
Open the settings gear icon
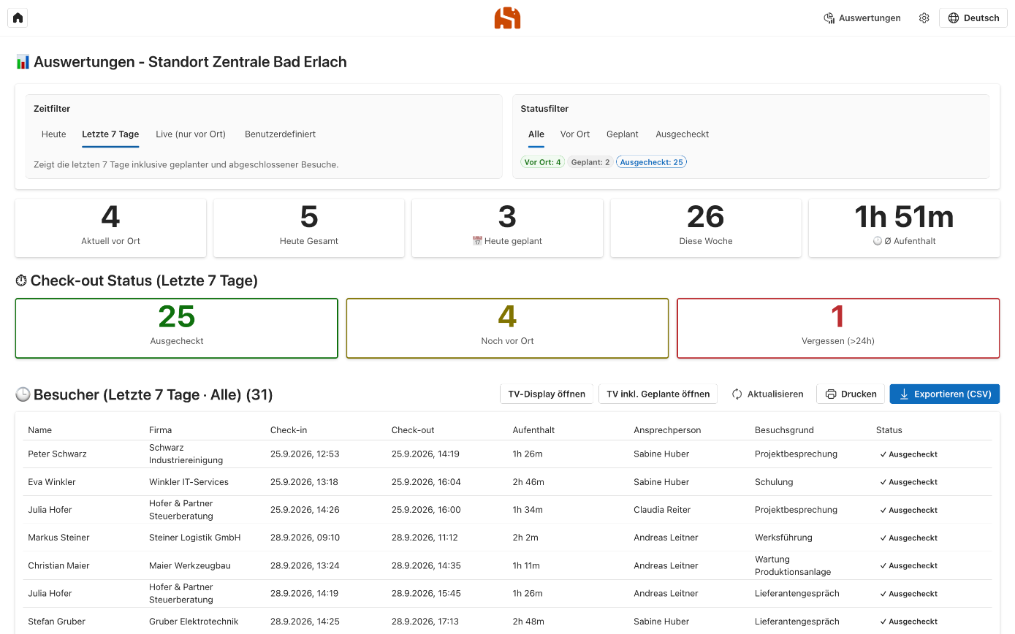tap(924, 18)
